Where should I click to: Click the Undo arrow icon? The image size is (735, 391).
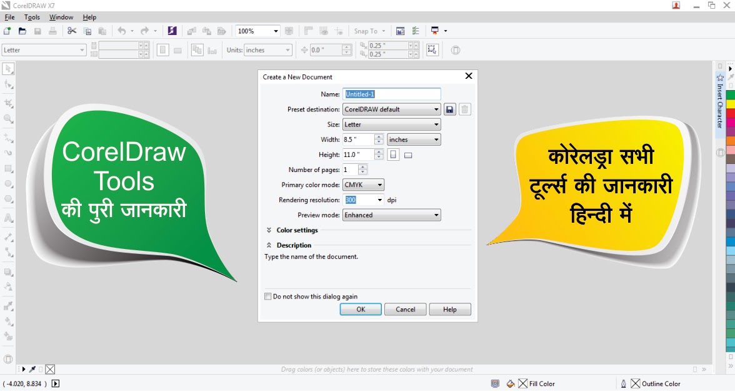(122, 31)
